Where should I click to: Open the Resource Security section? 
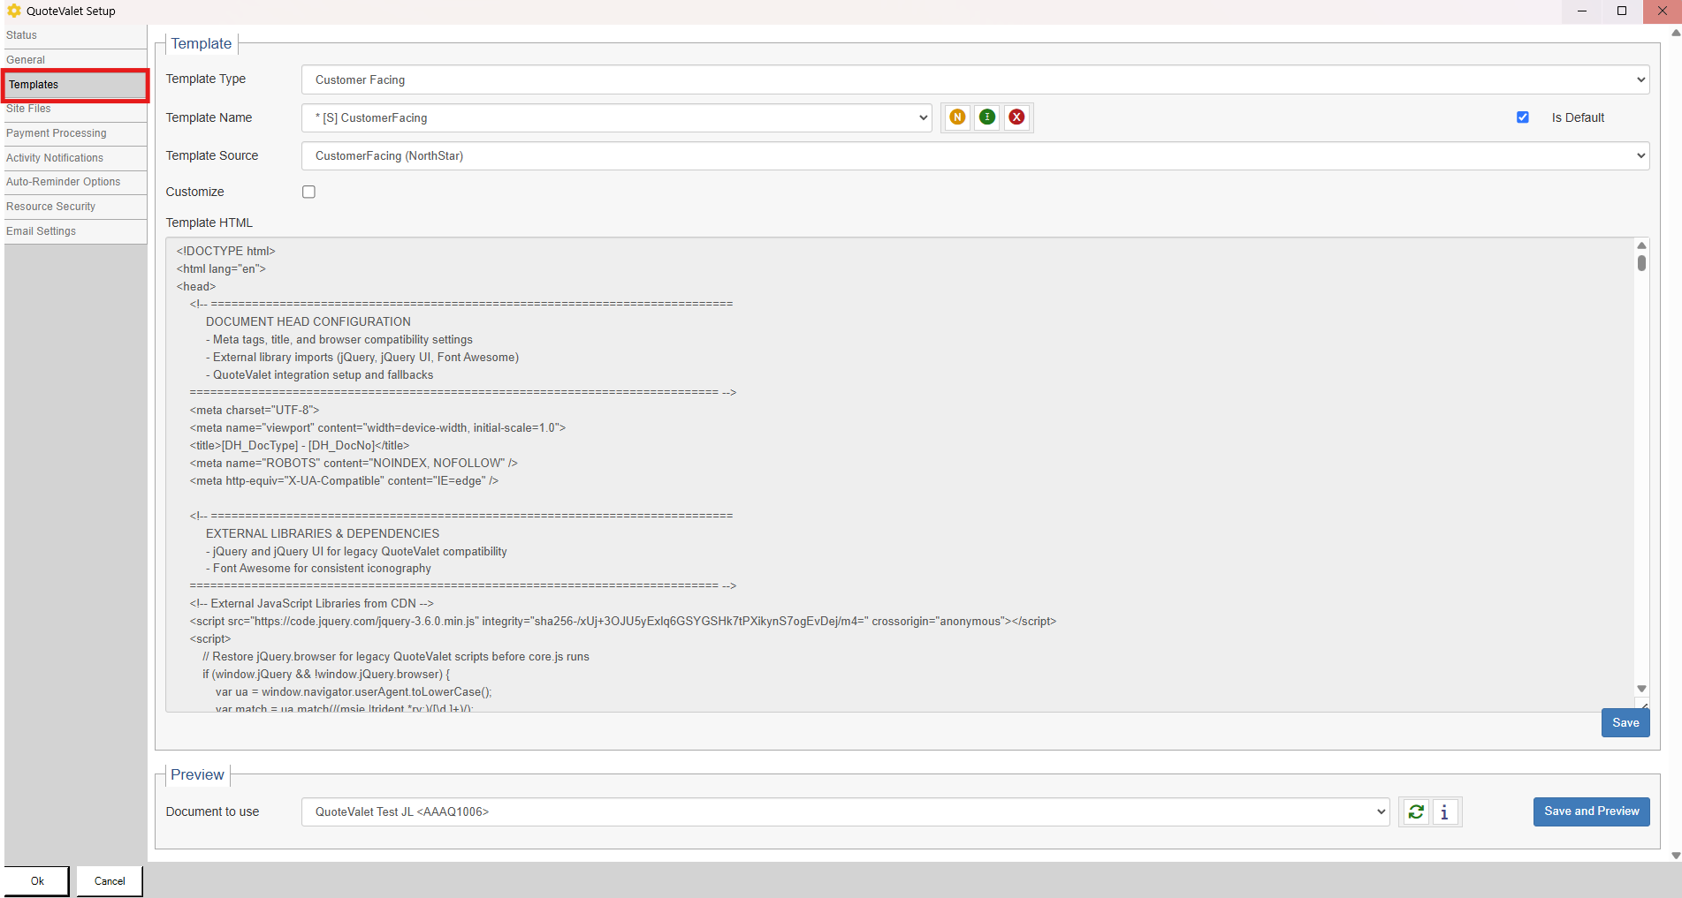click(x=75, y=207)
